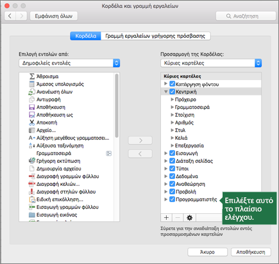Select the Επεξεργασία group row
Viewport: 279px width, 264px height.
[x=211, y=145]
